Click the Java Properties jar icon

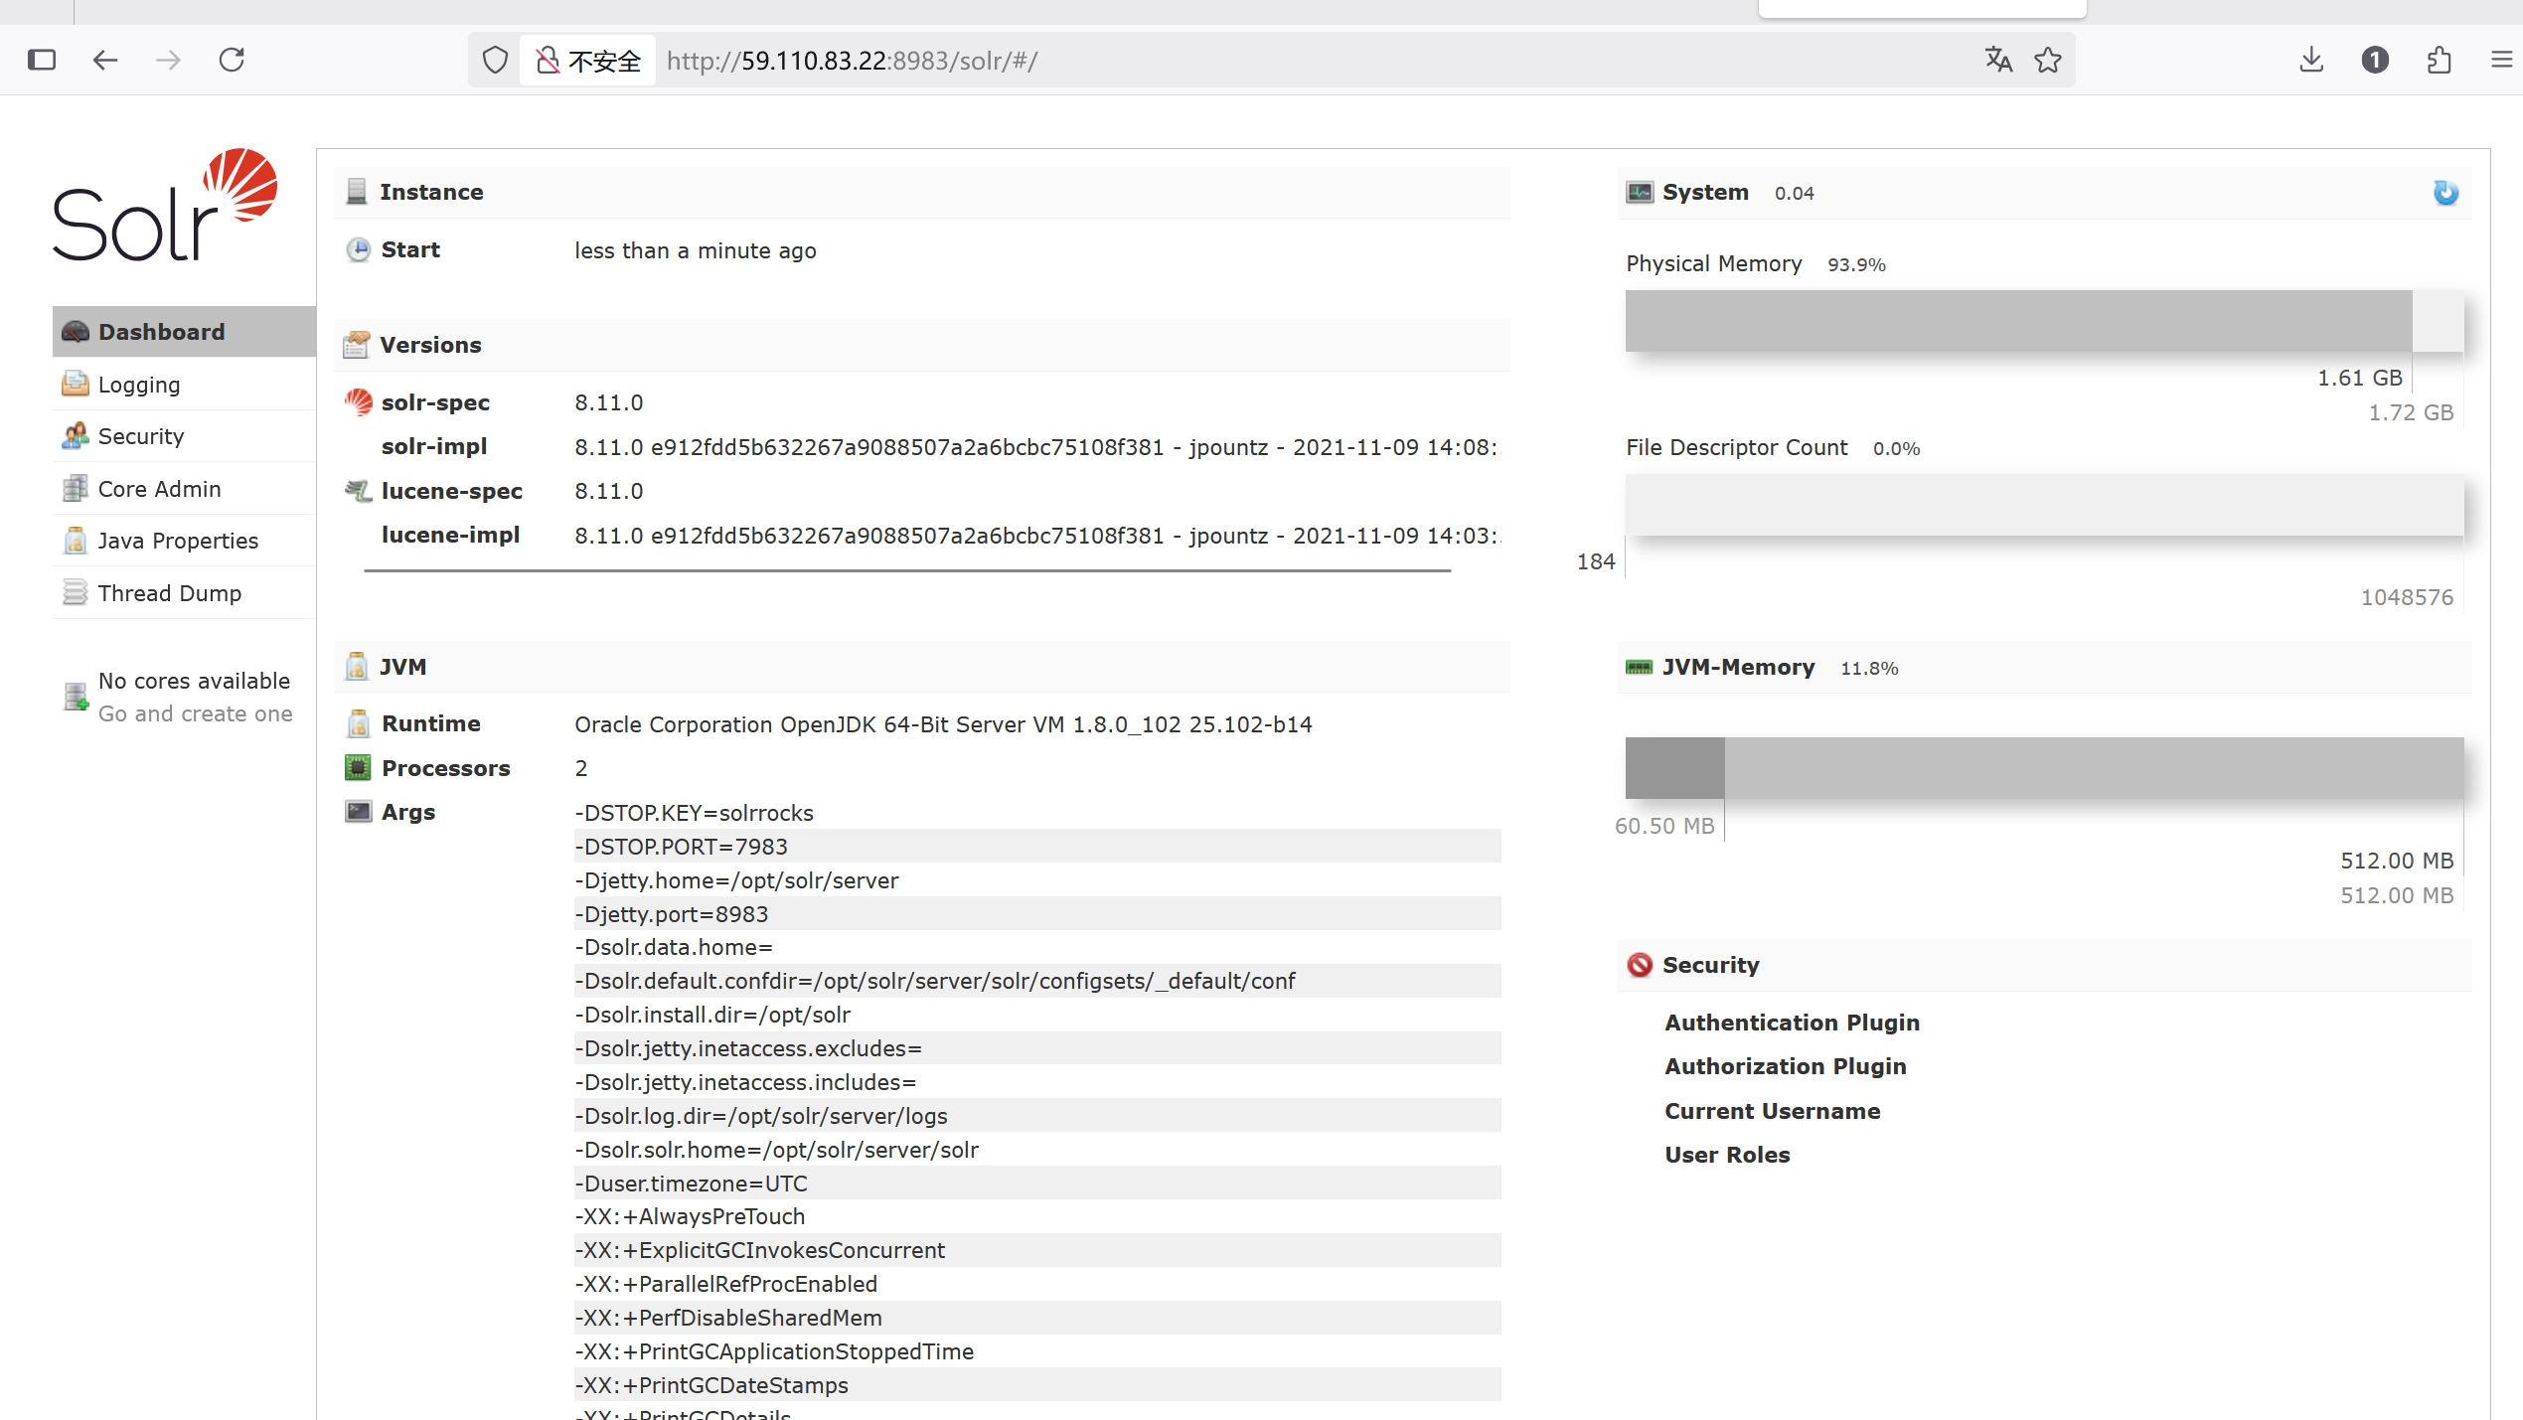pyautogui.click(x=76, y=540)
